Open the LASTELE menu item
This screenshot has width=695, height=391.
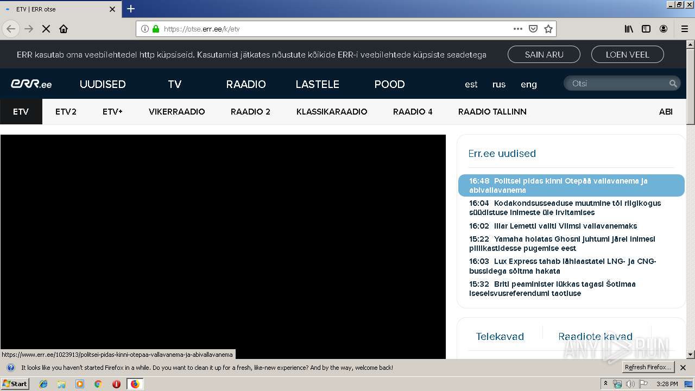point(318,84)
